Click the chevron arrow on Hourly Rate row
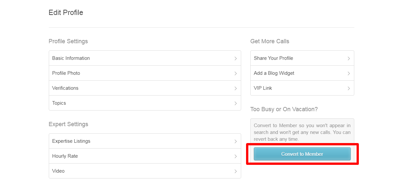The width and height of the screenshot is (405, 185). [x=236, y=156]
